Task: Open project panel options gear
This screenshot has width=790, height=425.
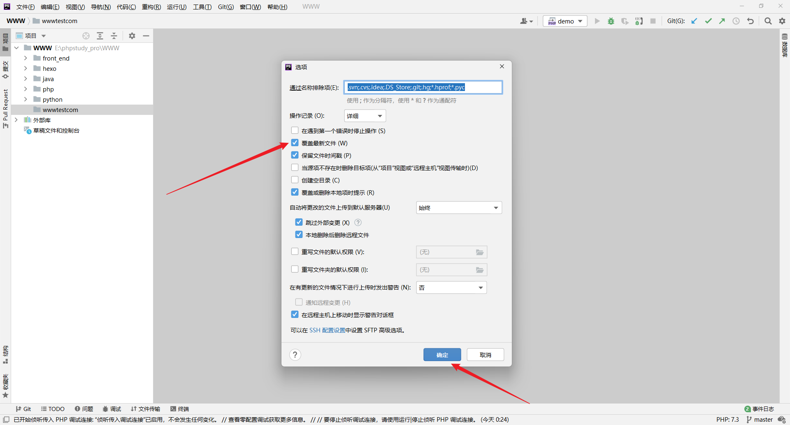Action: [132, 36]
